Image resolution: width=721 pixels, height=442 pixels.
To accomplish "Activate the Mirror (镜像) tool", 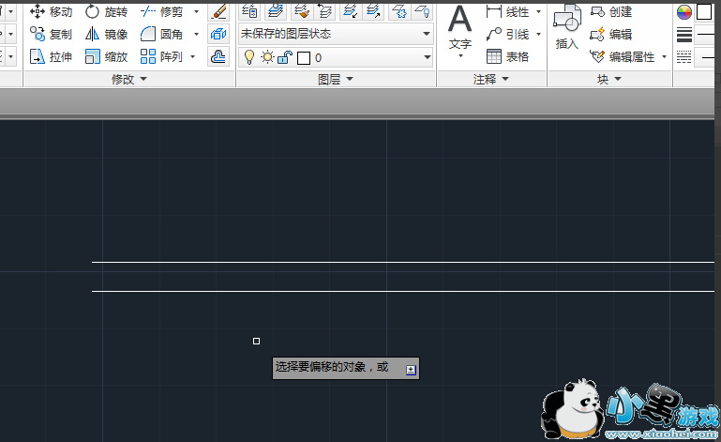I will click(x=106, y=34).
